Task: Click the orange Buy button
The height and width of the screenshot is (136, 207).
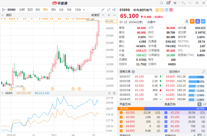Action: 192,21
